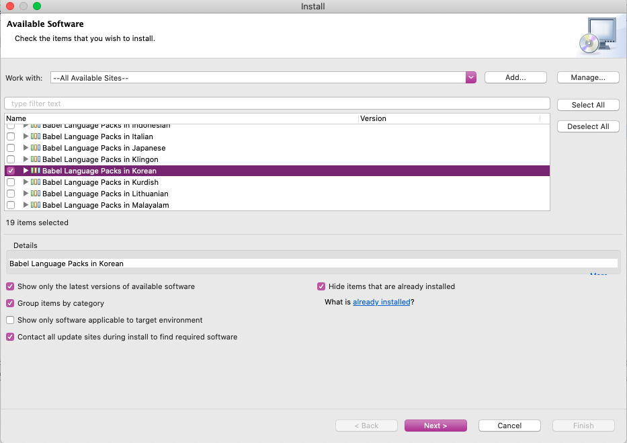Proceed with the Next > button
Viewport: 627px width, 443px height.
click(x=435, y=426)
